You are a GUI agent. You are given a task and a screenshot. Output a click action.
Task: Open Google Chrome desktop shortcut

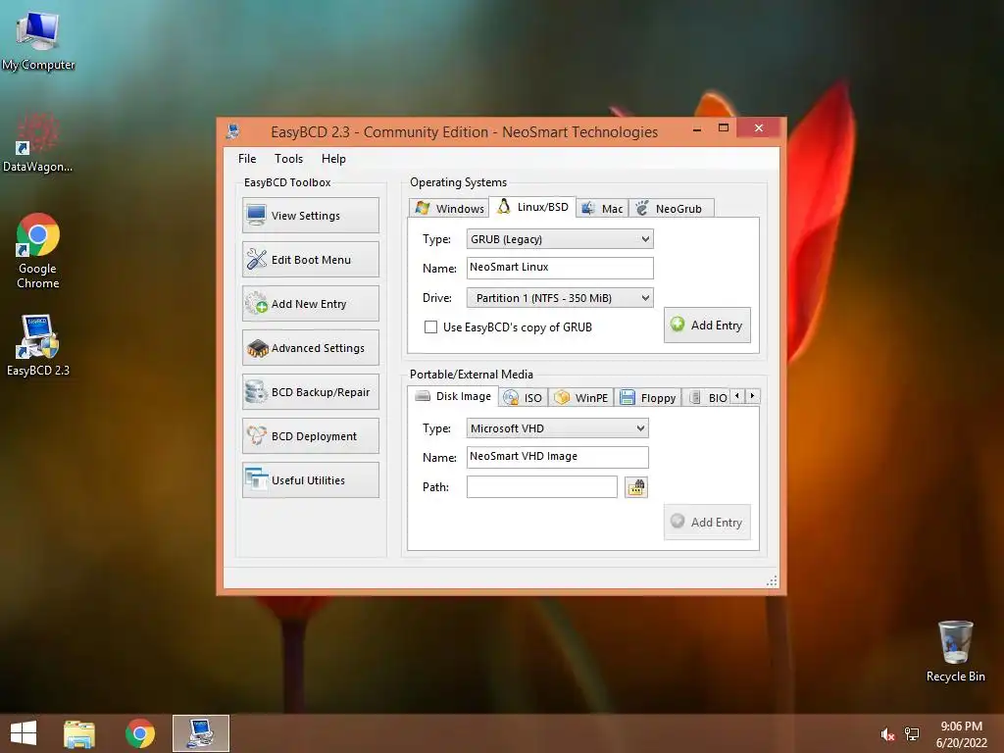pos(38,251)
